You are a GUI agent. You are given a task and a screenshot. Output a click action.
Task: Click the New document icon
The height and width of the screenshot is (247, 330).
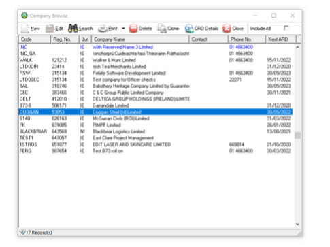tap(24, 29)
